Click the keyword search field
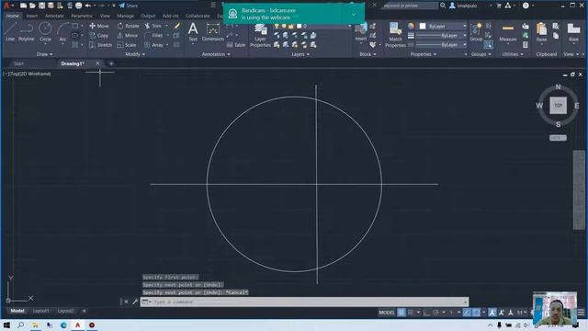 [410, 6]
